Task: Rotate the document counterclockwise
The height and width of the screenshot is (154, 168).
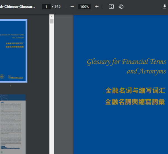Action: coord(121,7)
